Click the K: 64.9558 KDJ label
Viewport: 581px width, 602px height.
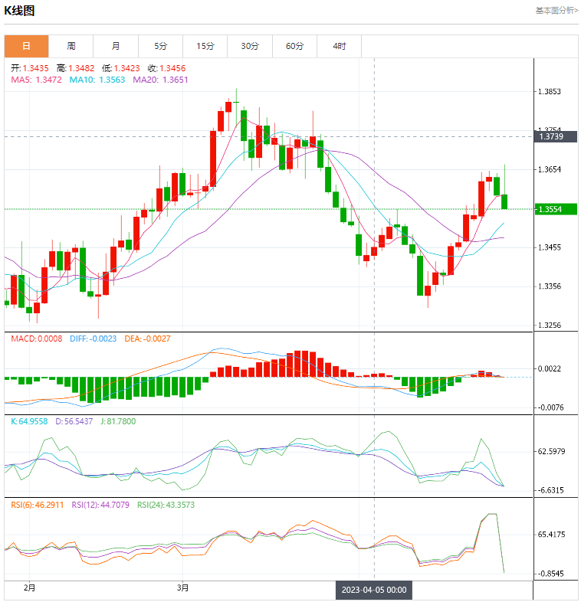(x=29, y=421)
